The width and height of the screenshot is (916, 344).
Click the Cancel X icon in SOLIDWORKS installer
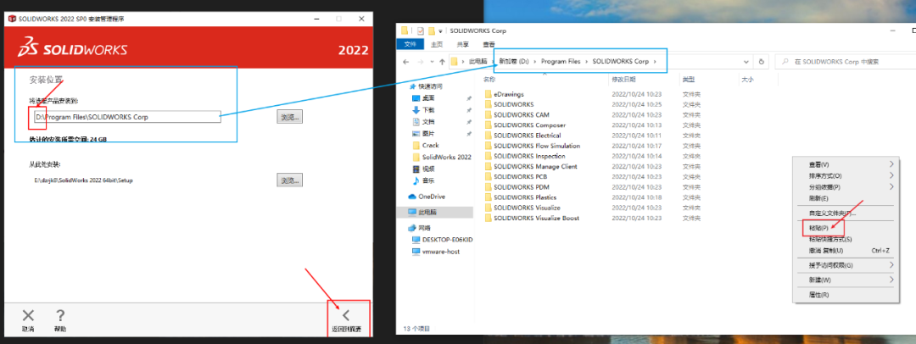[28, 316]
